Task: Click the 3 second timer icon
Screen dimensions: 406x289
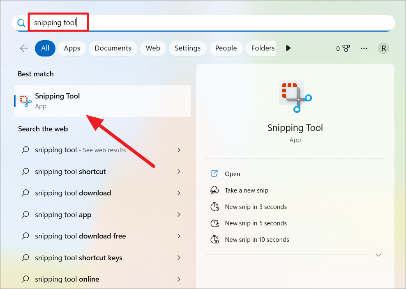Action: pos(215,207)
